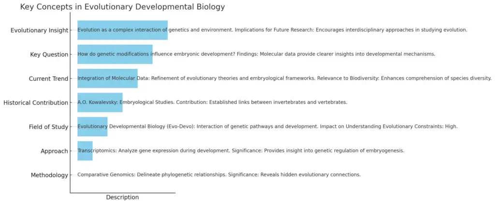The width and height of the screenshot is (495, 204).
Task: Select the Approach bar
Action: 85,151
